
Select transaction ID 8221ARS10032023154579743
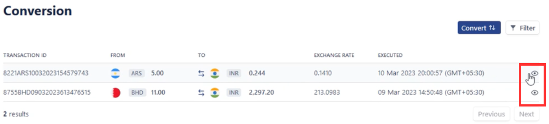click(x=46, y=73)
